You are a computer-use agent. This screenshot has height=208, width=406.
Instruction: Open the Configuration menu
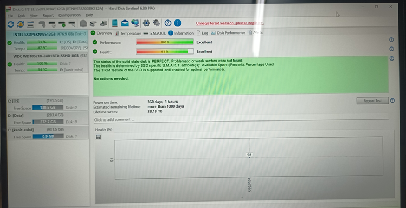point(69,15)
